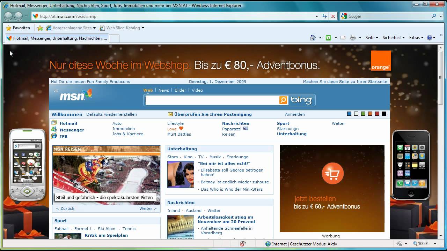Viewport: 447px width, 251px height.
Task: Open the feeds dropdown arrow
Action: (x=336, y=38)
